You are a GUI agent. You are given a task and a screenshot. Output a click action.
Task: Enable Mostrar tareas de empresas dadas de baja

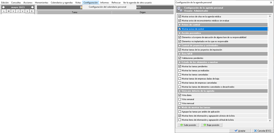180,79
